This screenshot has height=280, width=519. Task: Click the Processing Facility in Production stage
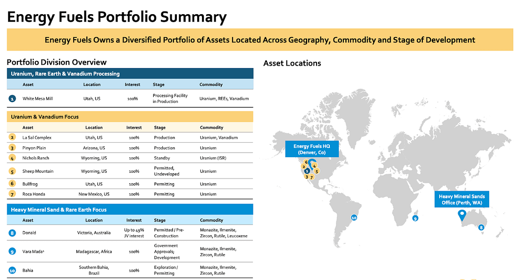point(170,98)
